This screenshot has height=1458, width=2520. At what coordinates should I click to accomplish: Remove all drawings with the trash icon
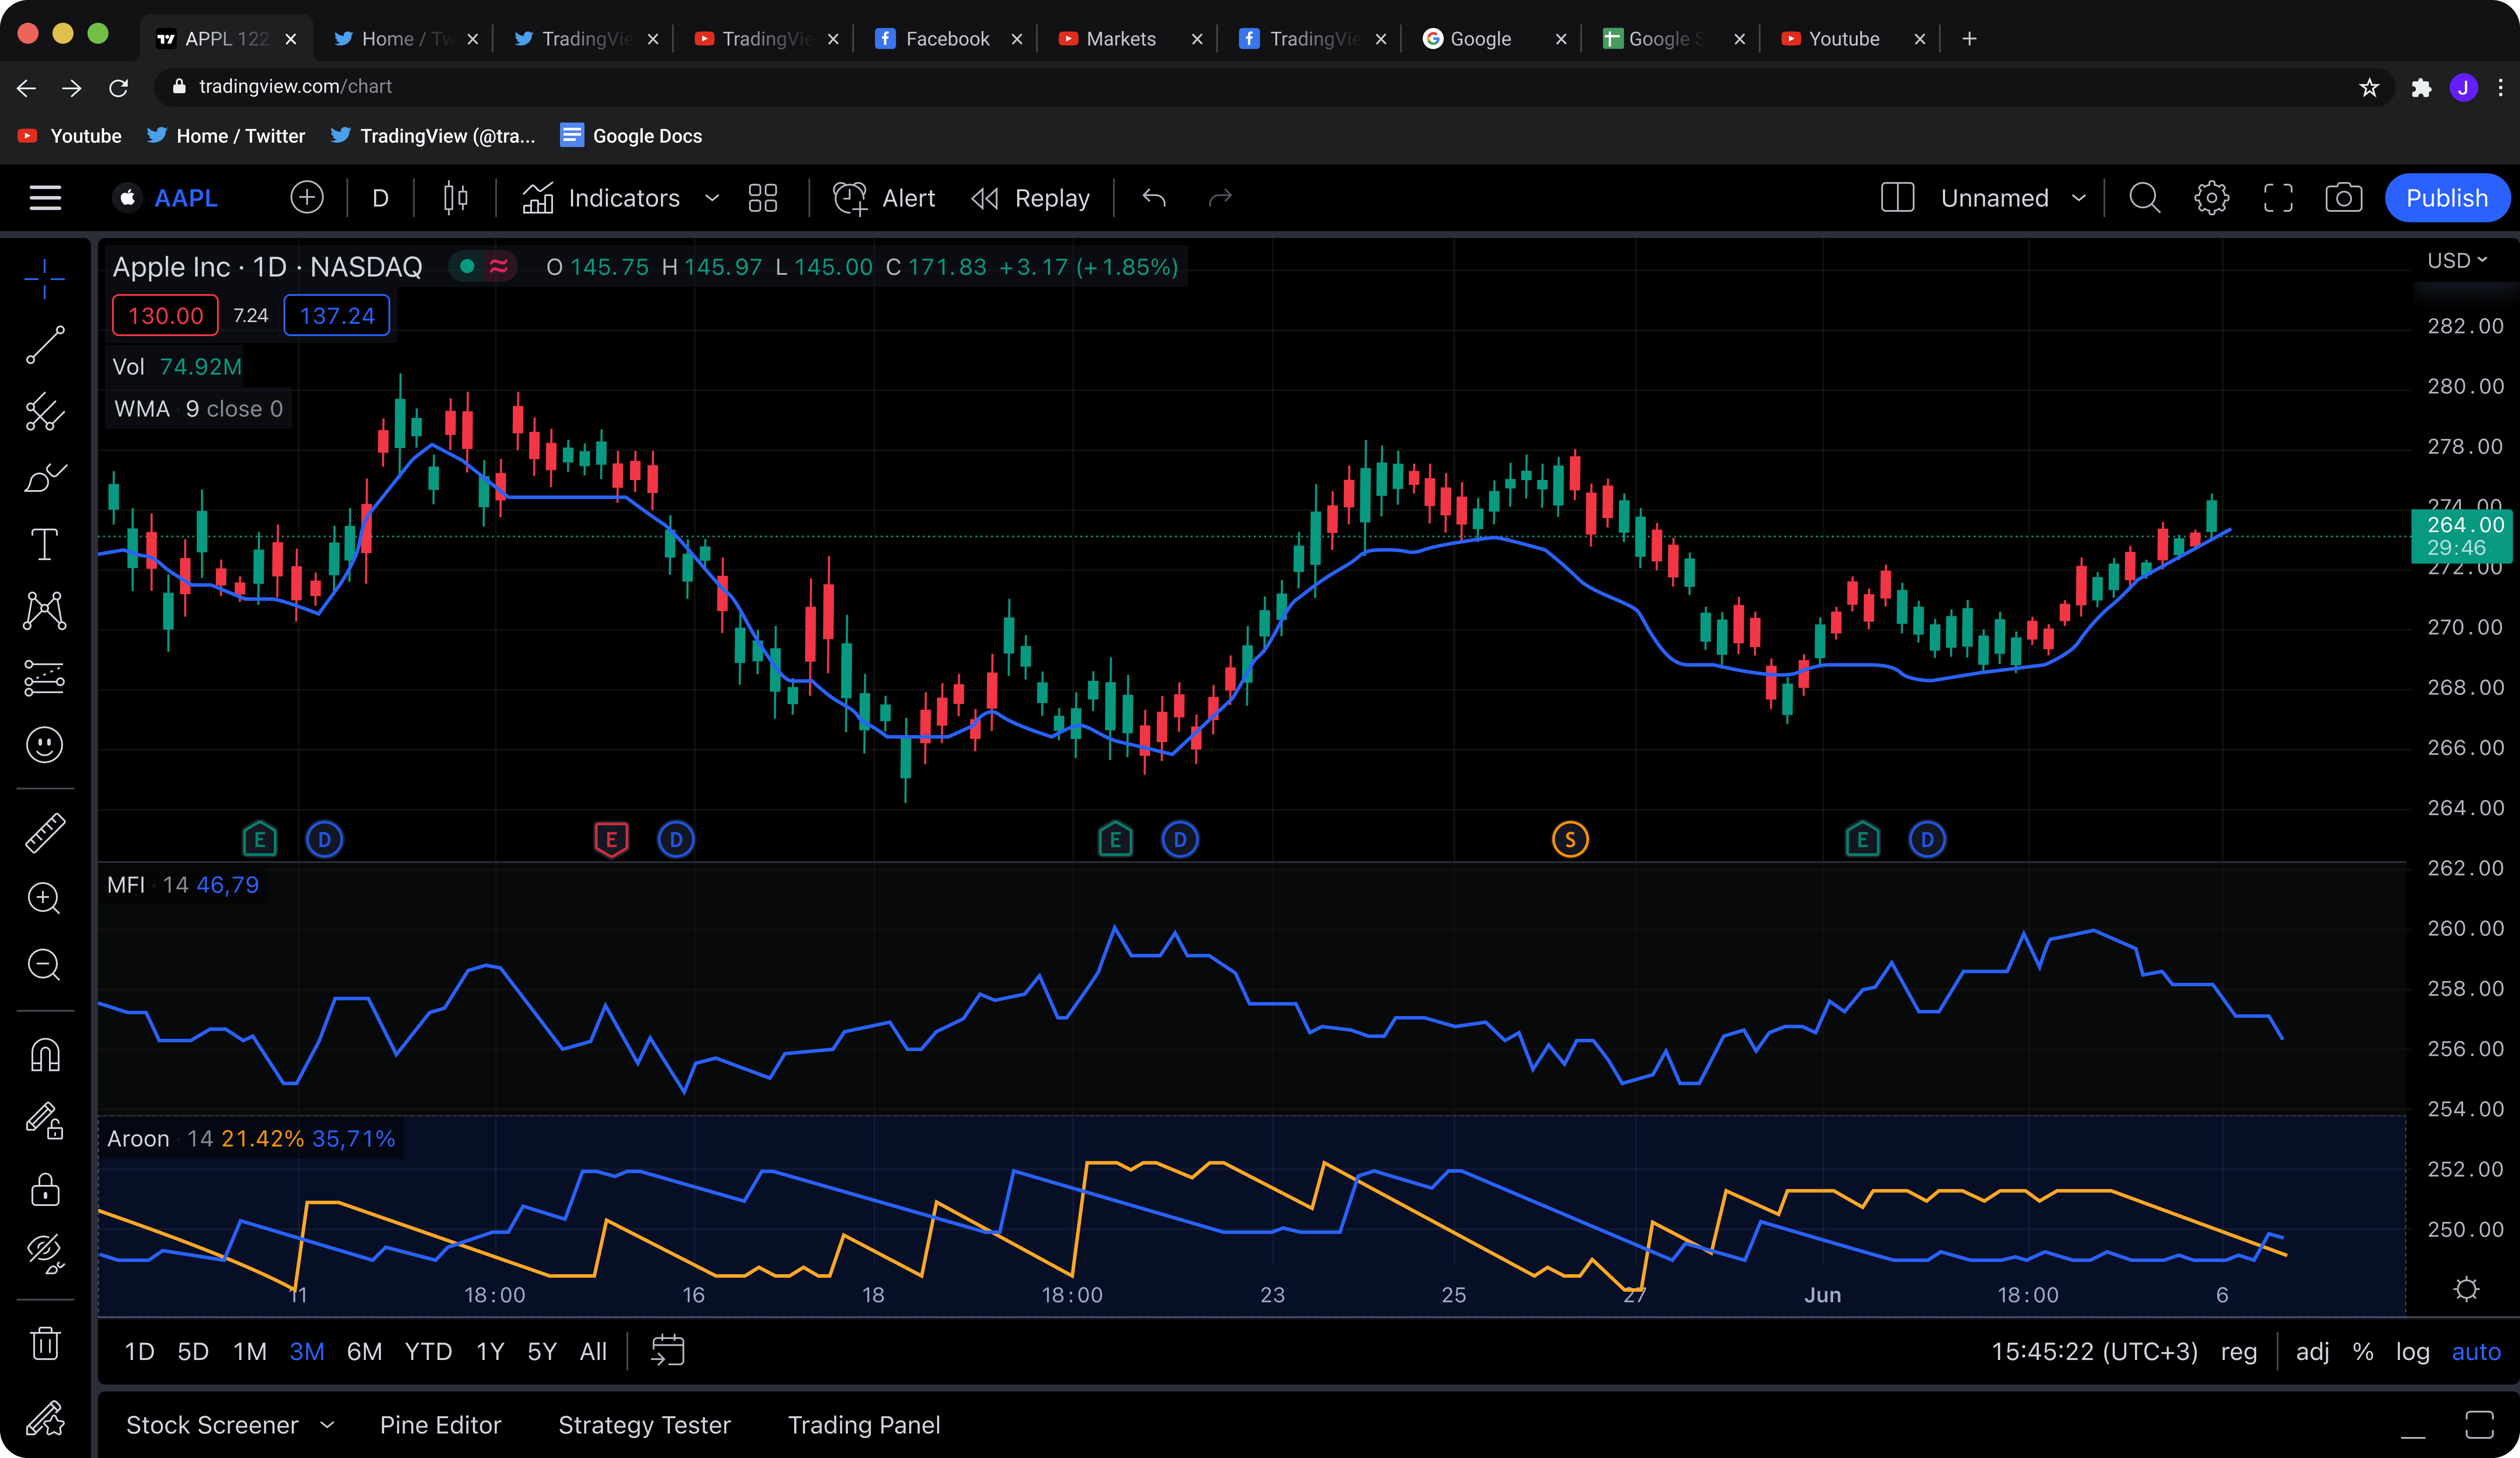click(45, 1343)
